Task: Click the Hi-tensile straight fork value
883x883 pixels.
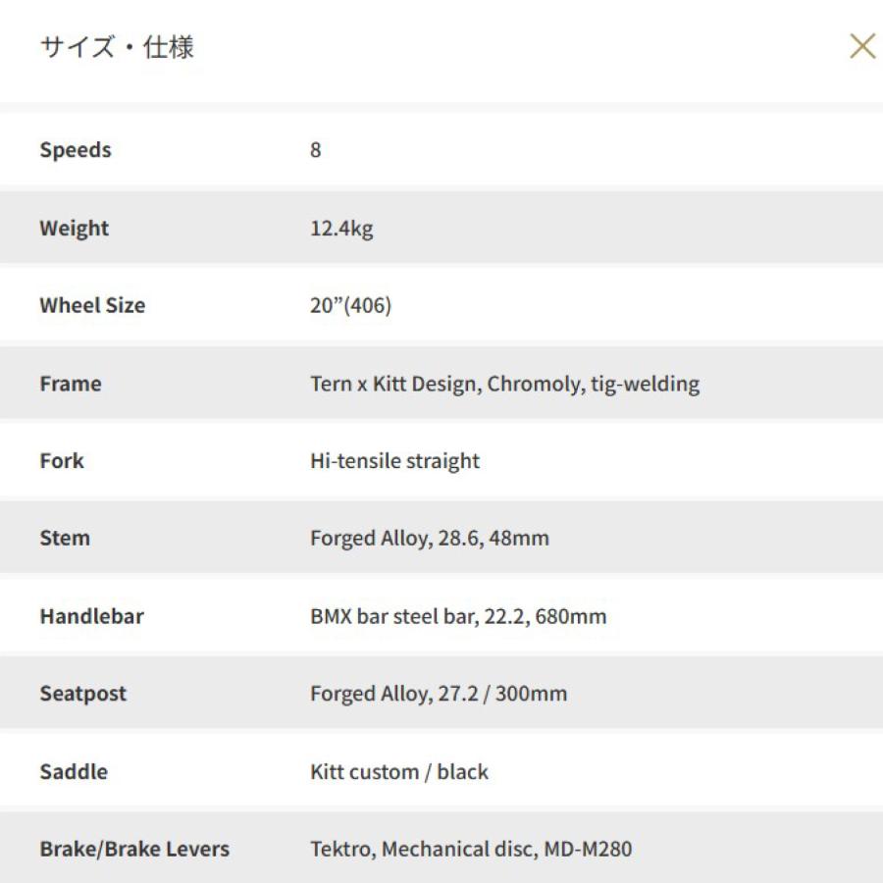Action: click(391, 460)
